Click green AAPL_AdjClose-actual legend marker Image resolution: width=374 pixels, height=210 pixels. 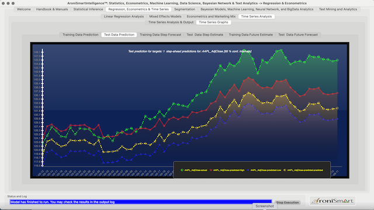(x=182, y=170)
